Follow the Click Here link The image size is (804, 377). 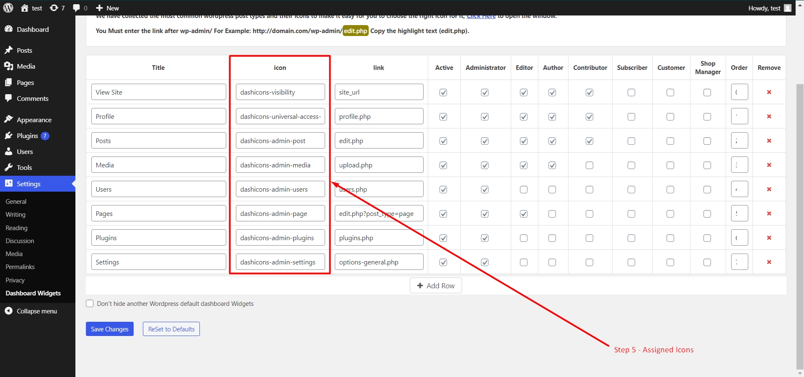click(481, 17)
